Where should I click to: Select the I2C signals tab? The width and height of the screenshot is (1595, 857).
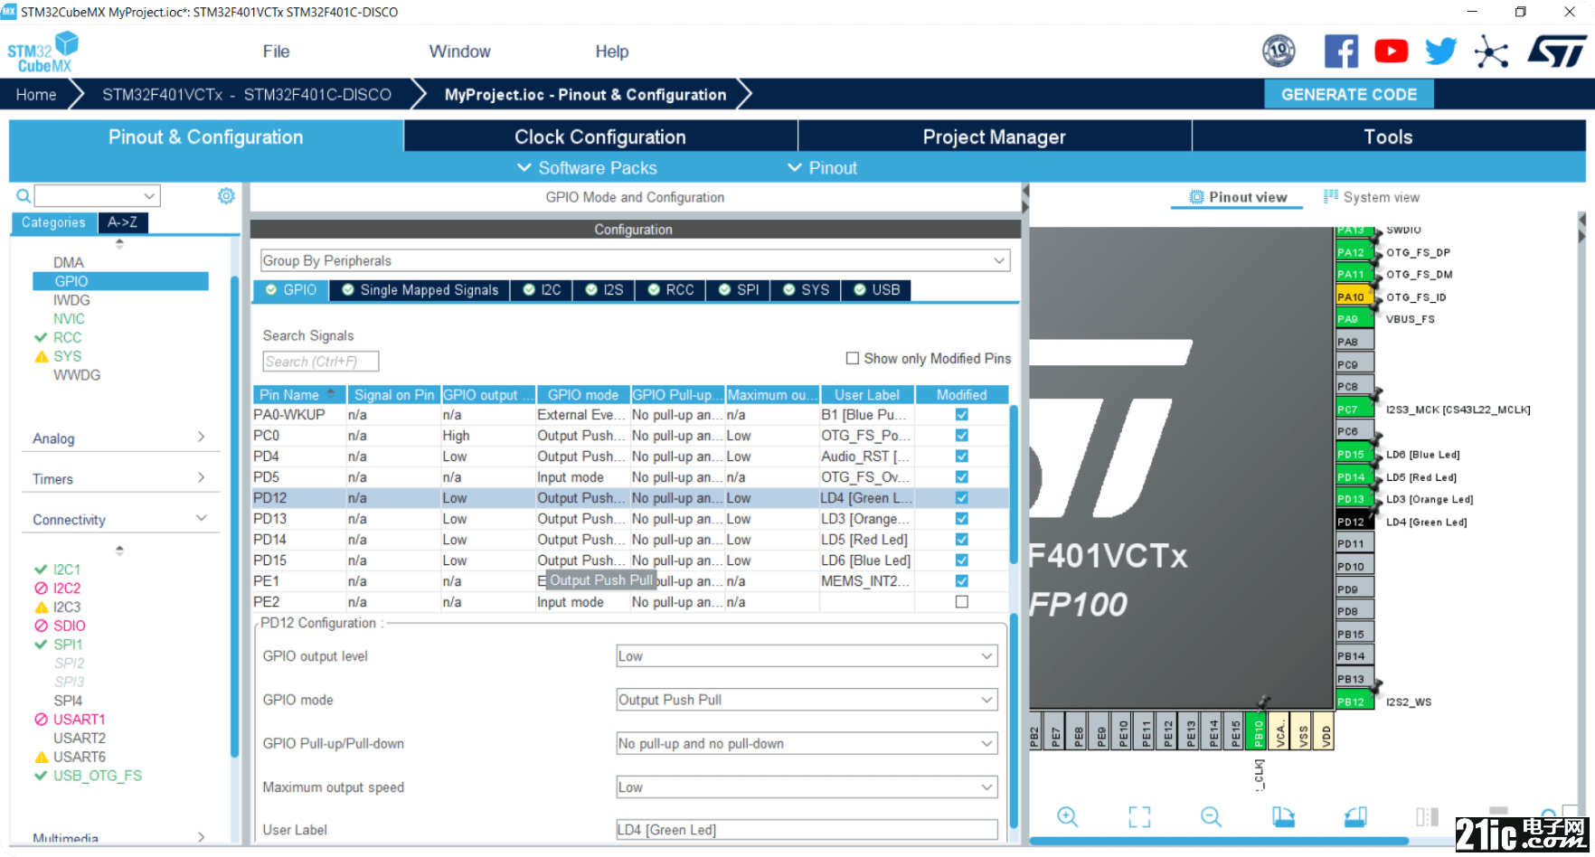pos(542,289)
